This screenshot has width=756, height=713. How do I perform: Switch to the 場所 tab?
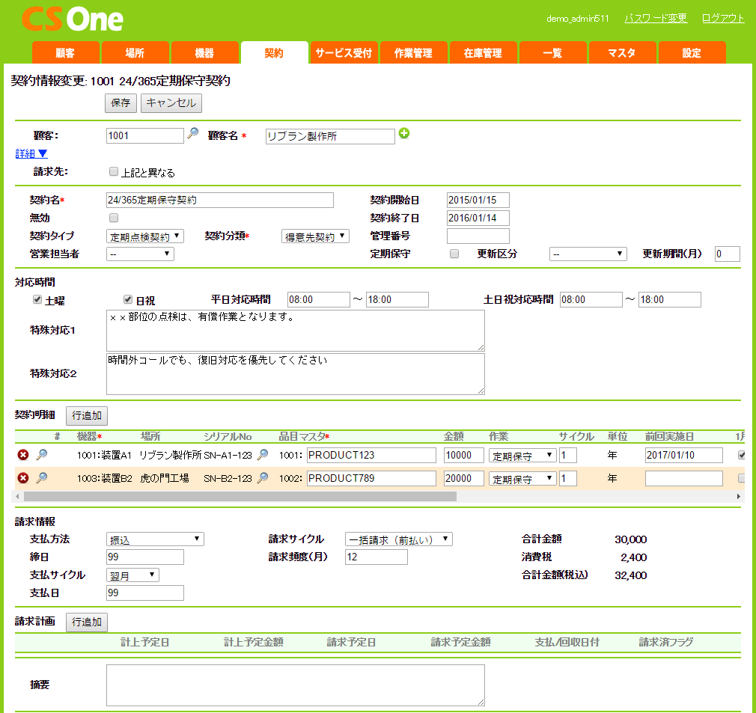tap(135, 52)
